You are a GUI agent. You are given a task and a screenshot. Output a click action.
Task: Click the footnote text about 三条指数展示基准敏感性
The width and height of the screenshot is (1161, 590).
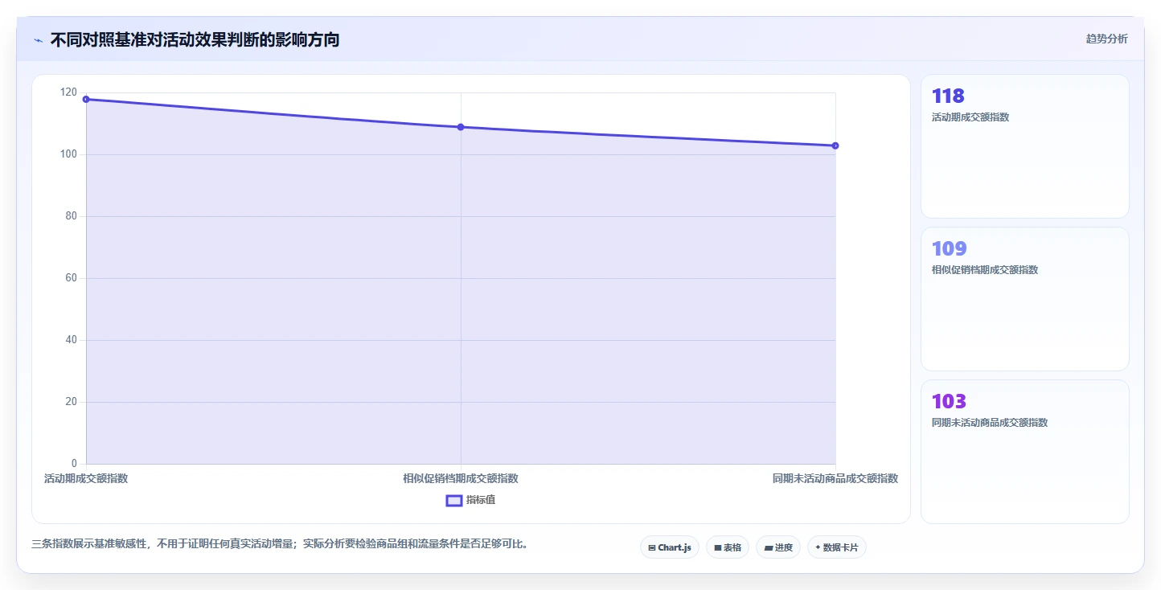point(281,544)
